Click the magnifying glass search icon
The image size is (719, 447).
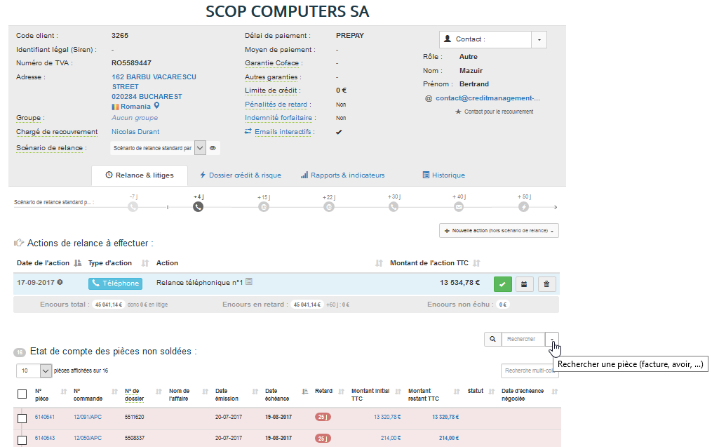point(492,339)
